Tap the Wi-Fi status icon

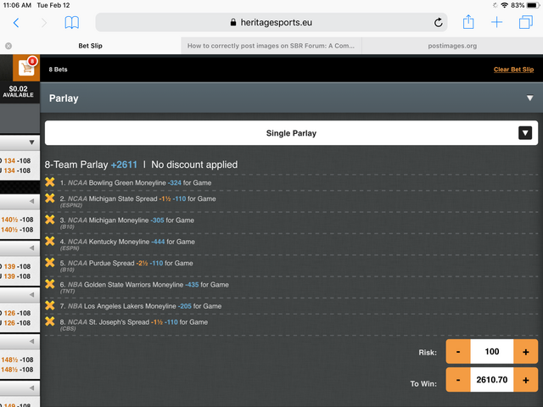coord(505,5)
